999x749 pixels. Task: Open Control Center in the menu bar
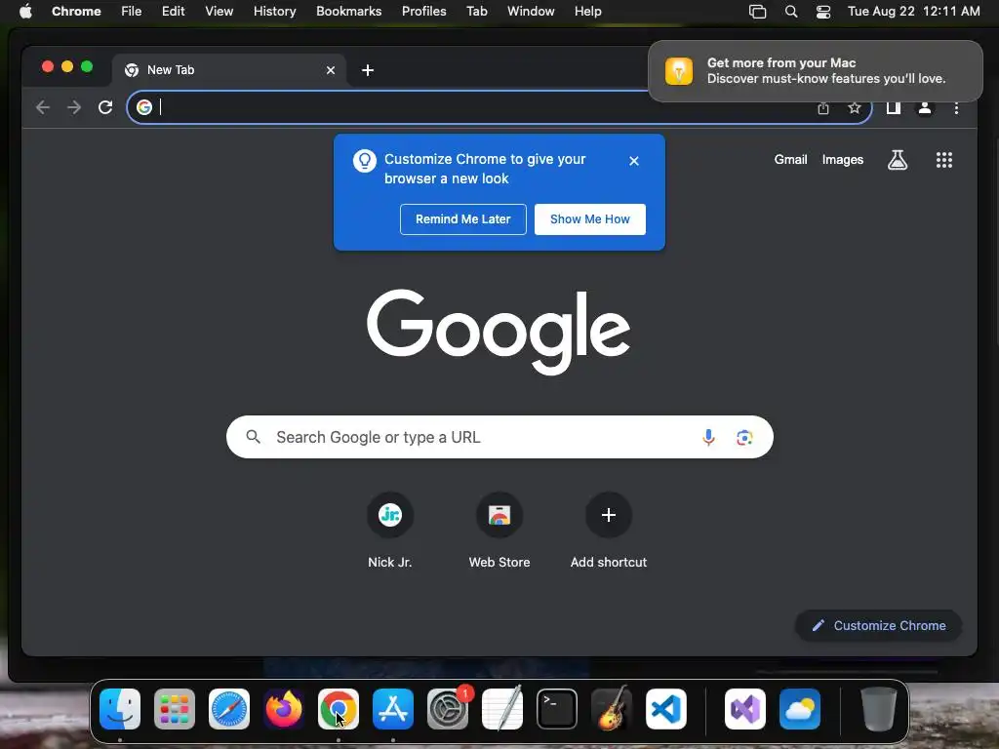tap(823, 12)
